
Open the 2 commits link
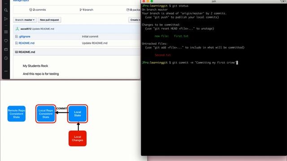(38, 10)
